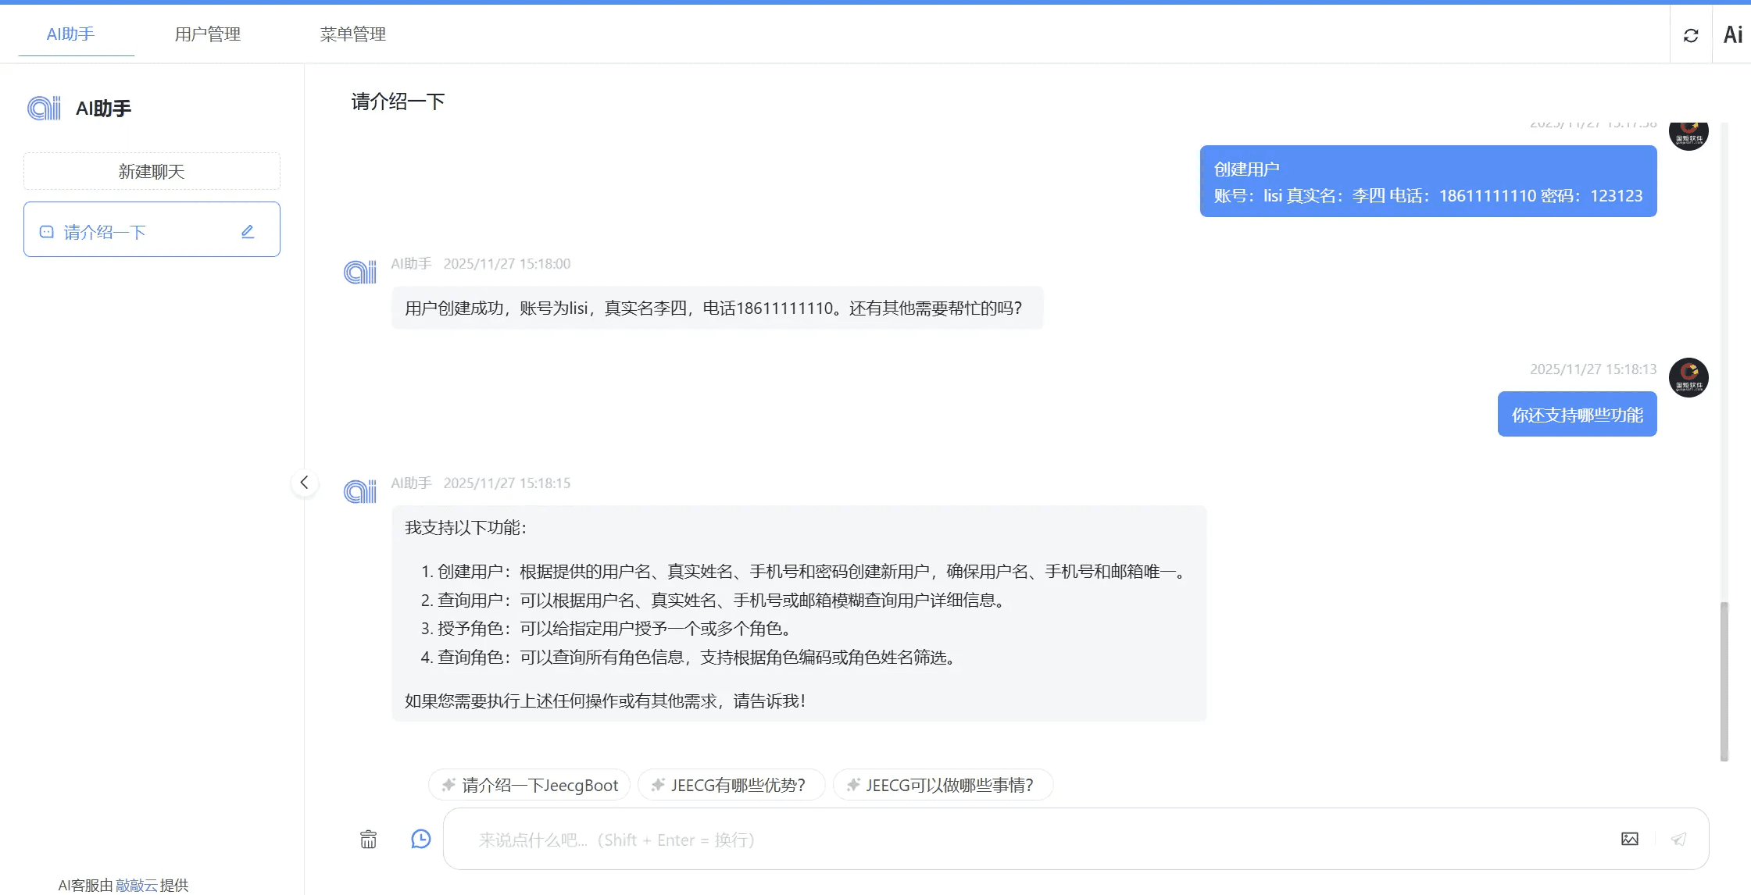Switch to the 用户管理 tab
1751x895 pixels.
[207, 34]
